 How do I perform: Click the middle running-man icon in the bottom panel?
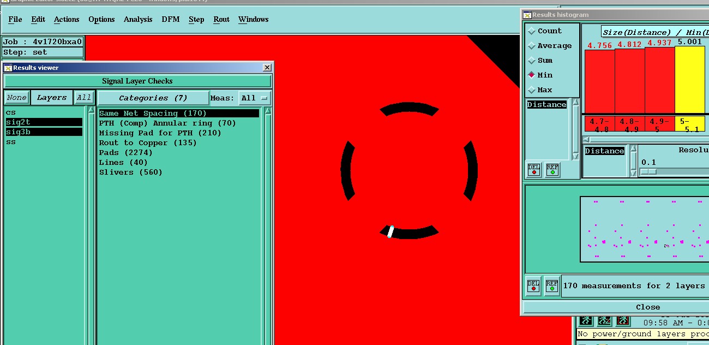tap(604, 320)
